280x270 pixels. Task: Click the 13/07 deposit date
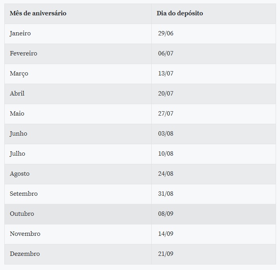click(x=166, y=73)
